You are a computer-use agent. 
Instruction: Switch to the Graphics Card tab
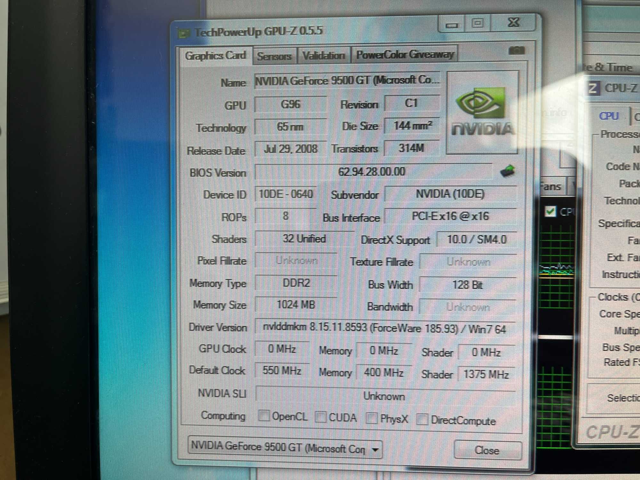click(215, 56)
